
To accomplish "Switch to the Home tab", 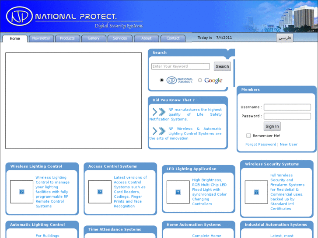I will pyautogui.click(x=15, y=38).
